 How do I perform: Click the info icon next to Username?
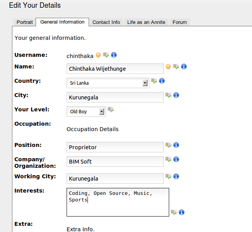(x=114, y=55)
